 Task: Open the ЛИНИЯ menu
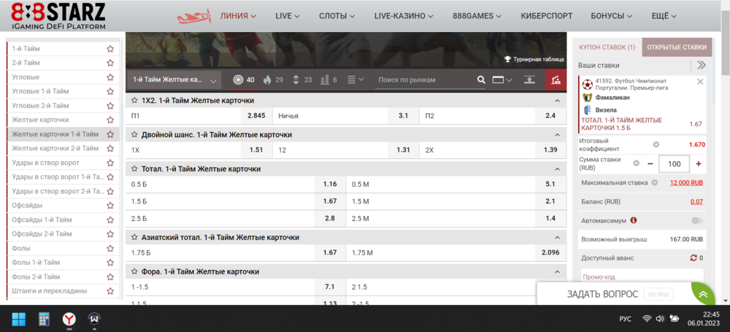coord(238,16)
